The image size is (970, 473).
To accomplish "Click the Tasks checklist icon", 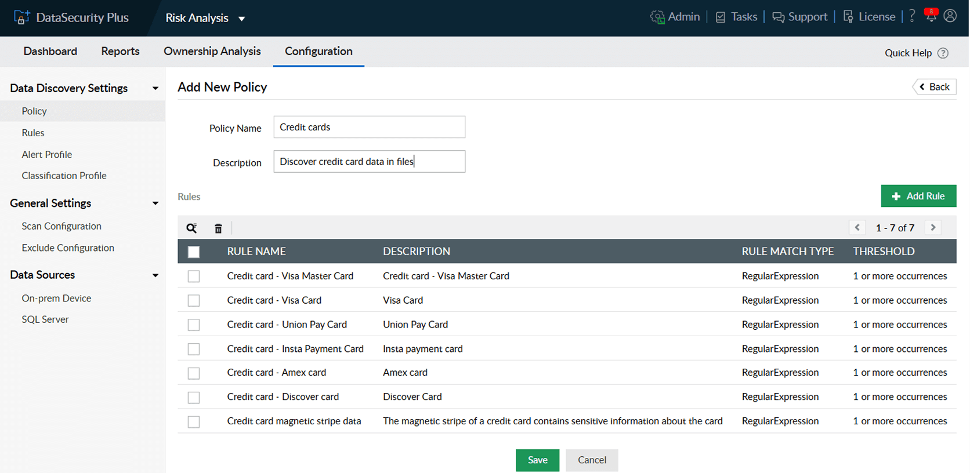I will click(721, 17).
